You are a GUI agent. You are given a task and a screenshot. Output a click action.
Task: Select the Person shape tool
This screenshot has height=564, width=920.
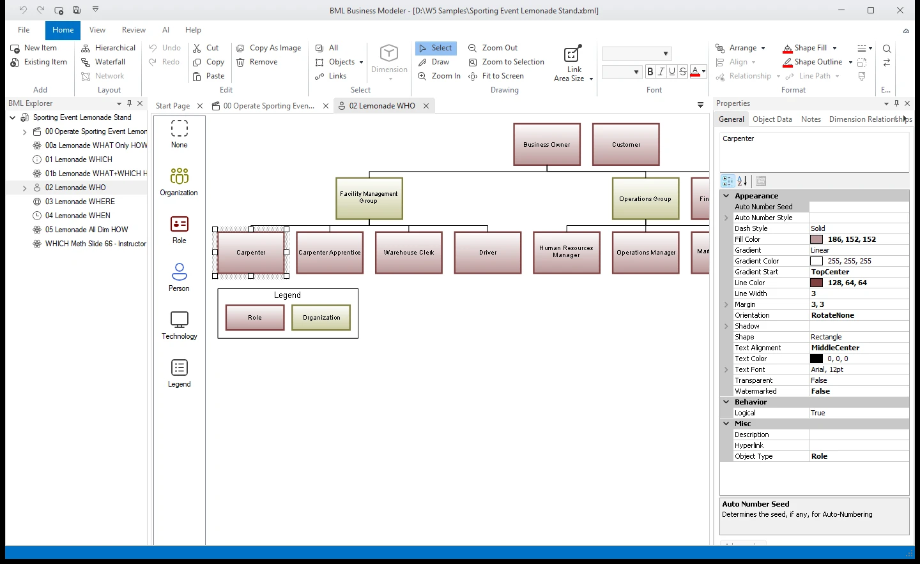pyautogui.click(x=180, y=278)
